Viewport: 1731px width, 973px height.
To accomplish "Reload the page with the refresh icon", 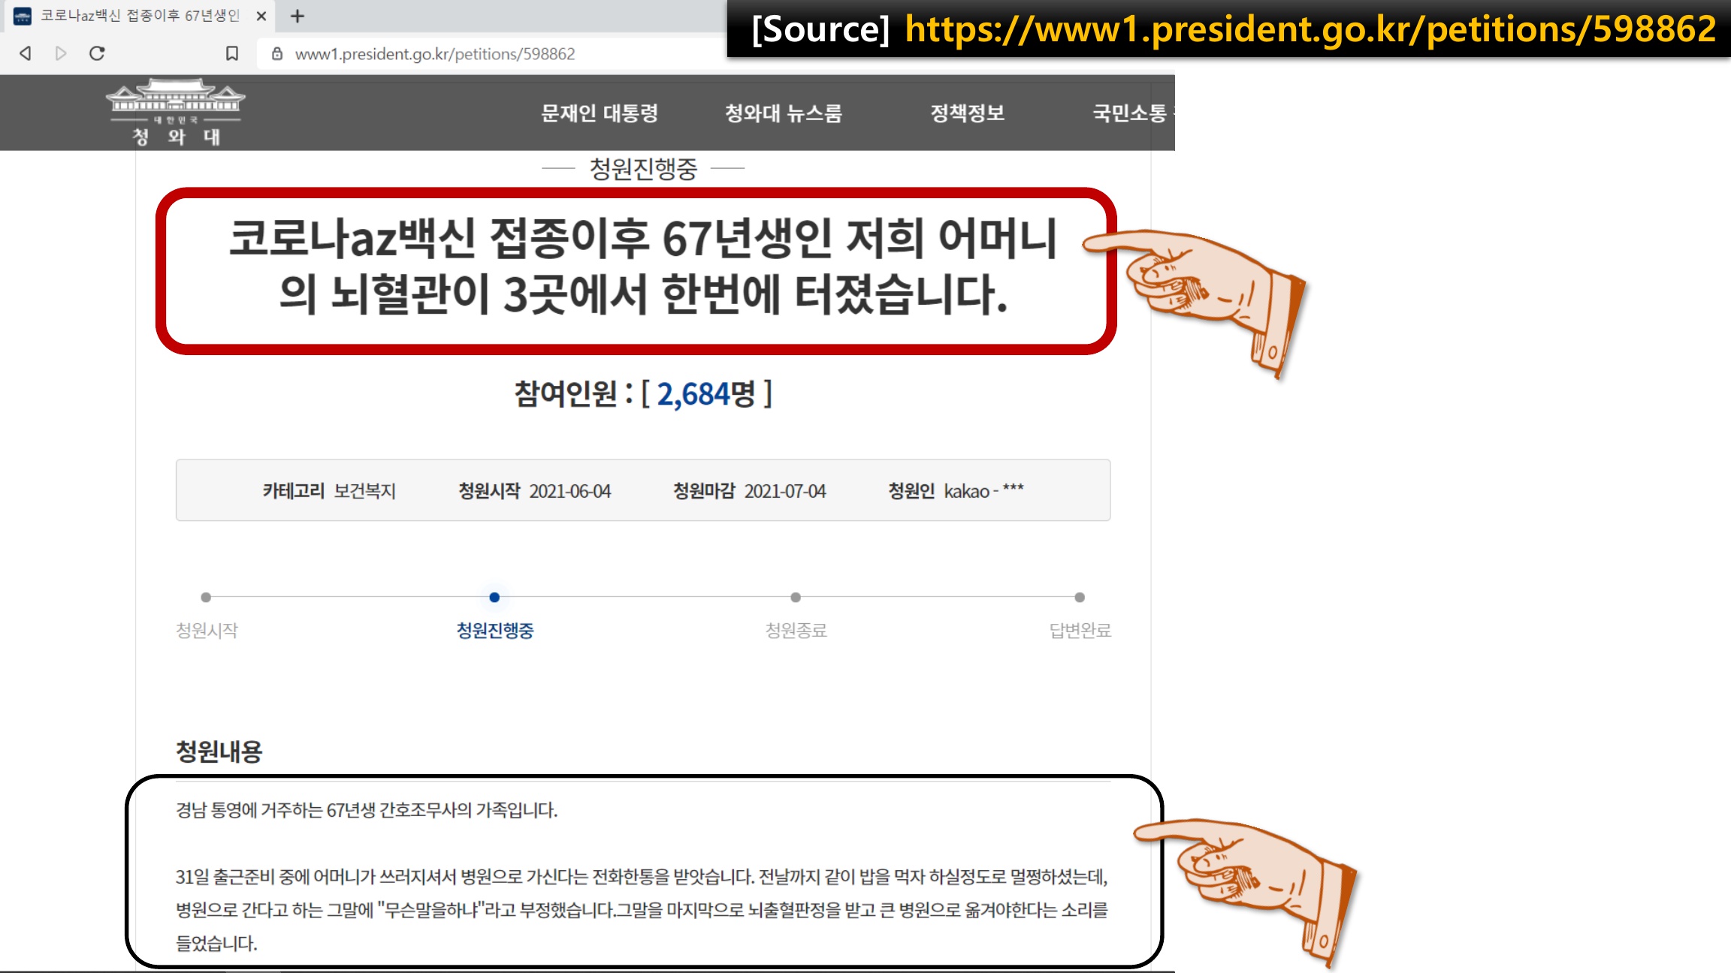I will (x=97, y=53).
